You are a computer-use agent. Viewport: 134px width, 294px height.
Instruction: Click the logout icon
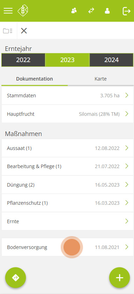click(x=126, y=11)
